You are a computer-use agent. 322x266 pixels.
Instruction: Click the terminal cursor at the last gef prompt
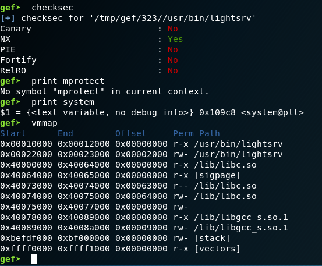pyautogui.click(x=34, y=259)
